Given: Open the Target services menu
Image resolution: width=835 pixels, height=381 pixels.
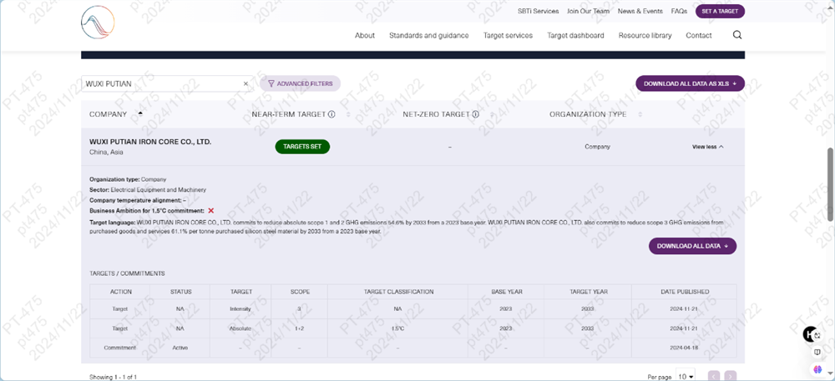Looking at the screenshot, I should 508,36.
